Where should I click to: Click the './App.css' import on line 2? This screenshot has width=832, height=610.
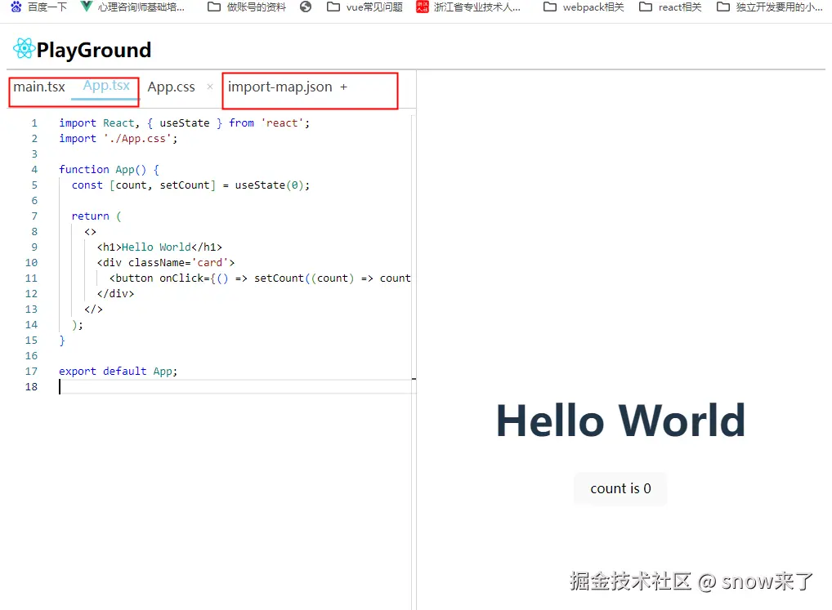click(138, 139)
